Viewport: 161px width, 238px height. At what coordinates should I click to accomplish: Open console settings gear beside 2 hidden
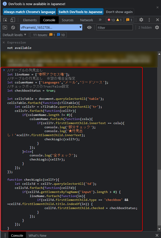click(157, 27)
